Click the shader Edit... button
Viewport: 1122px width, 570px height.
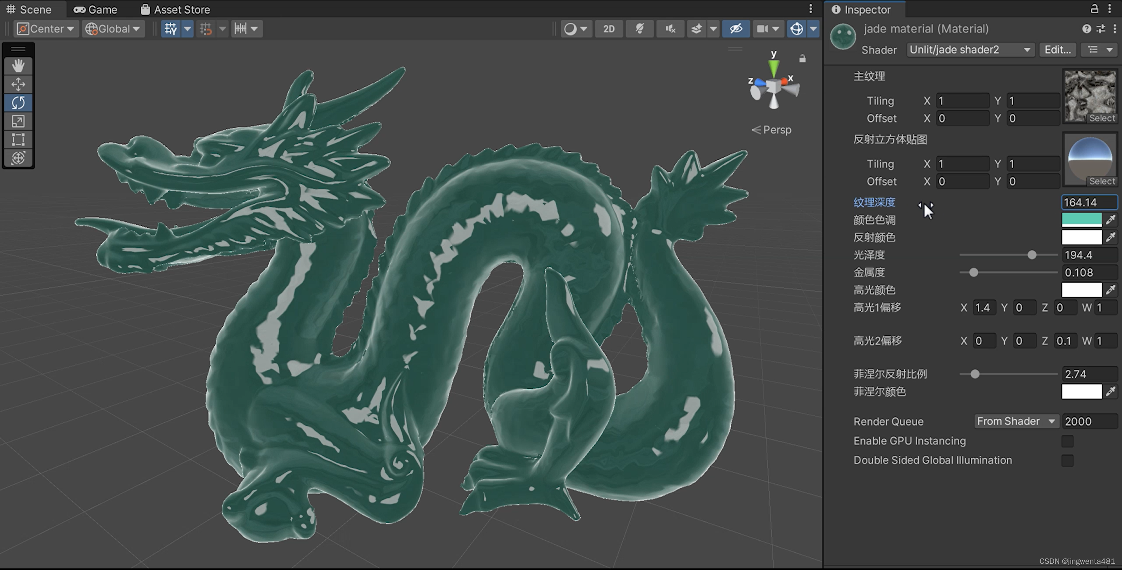(1058, 50)
